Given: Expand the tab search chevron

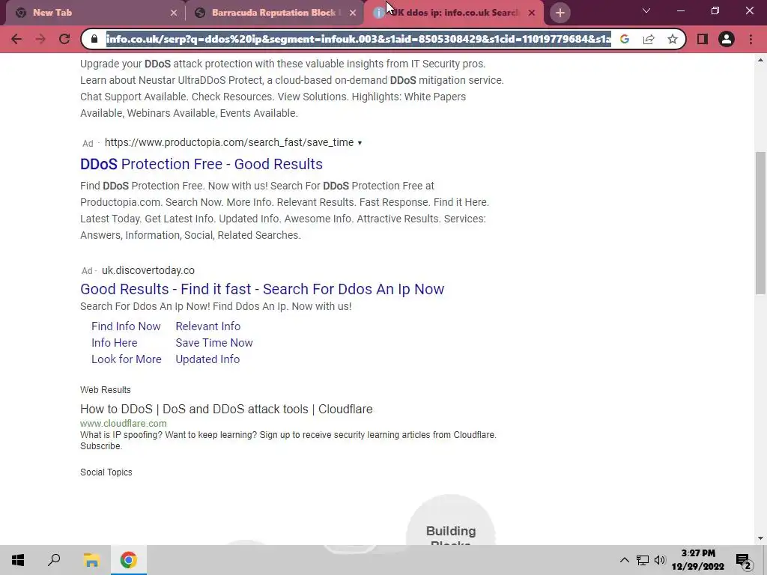Looking at the screenshot, I should [646, 10].
